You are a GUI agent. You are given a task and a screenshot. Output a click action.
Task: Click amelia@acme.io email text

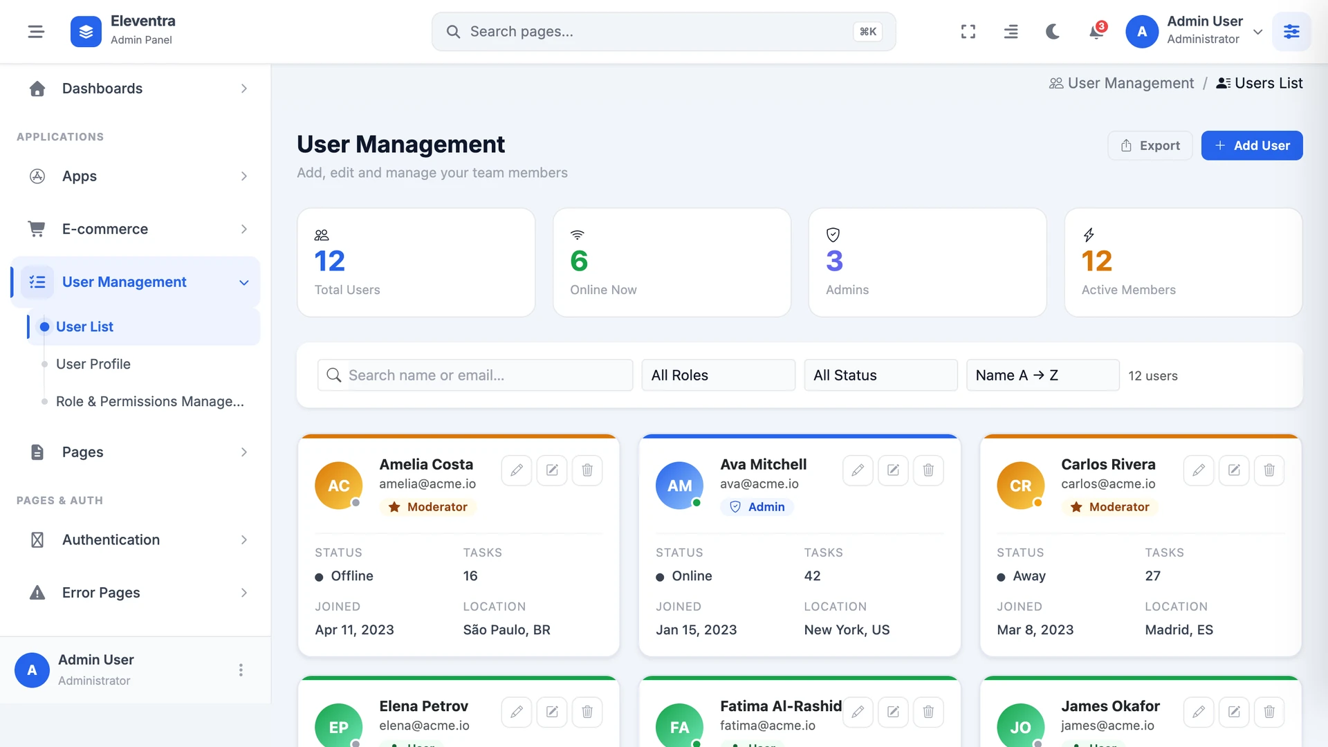pyautogui.click(x=427, y=484)
